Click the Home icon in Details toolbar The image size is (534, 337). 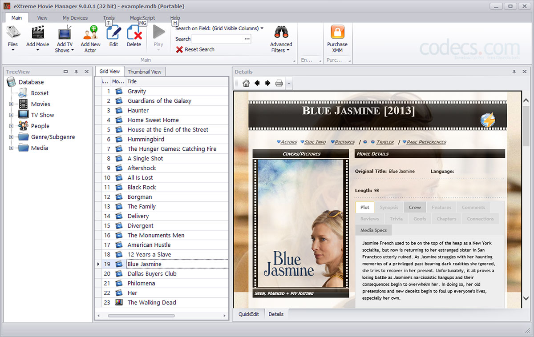click(x=246, y=83)
